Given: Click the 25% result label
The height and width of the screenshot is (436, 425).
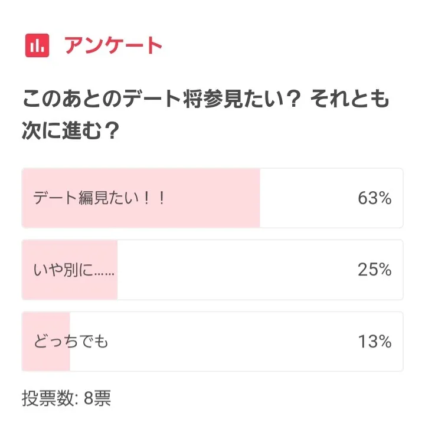Looking at the screenshot, I should 374,270.
